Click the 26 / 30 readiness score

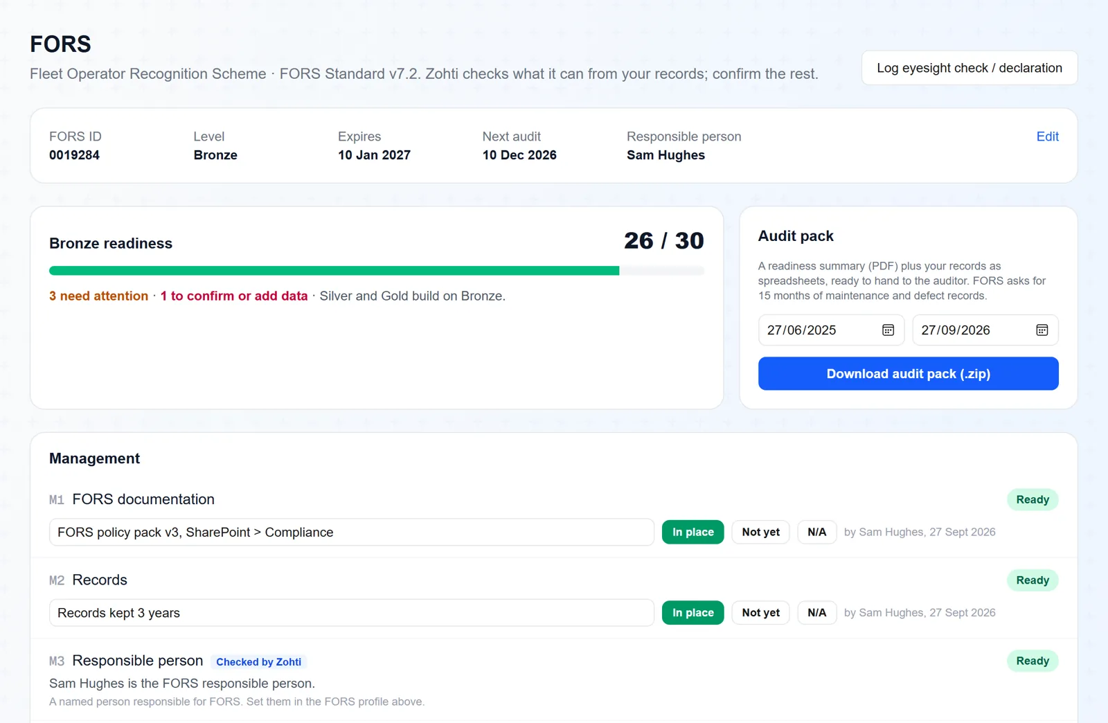(663, 240)
